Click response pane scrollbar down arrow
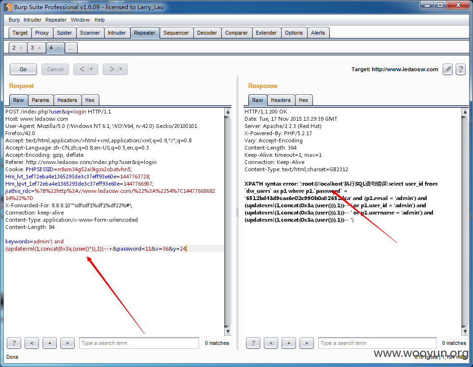Viewport: 473px width, 367px height. 465,331
